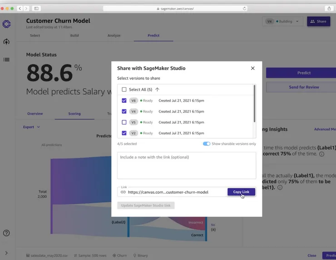Viewport: 336px width, 260px height.
Task: Click info icon after 'bel1}.' text
Action: coord(280,187)
